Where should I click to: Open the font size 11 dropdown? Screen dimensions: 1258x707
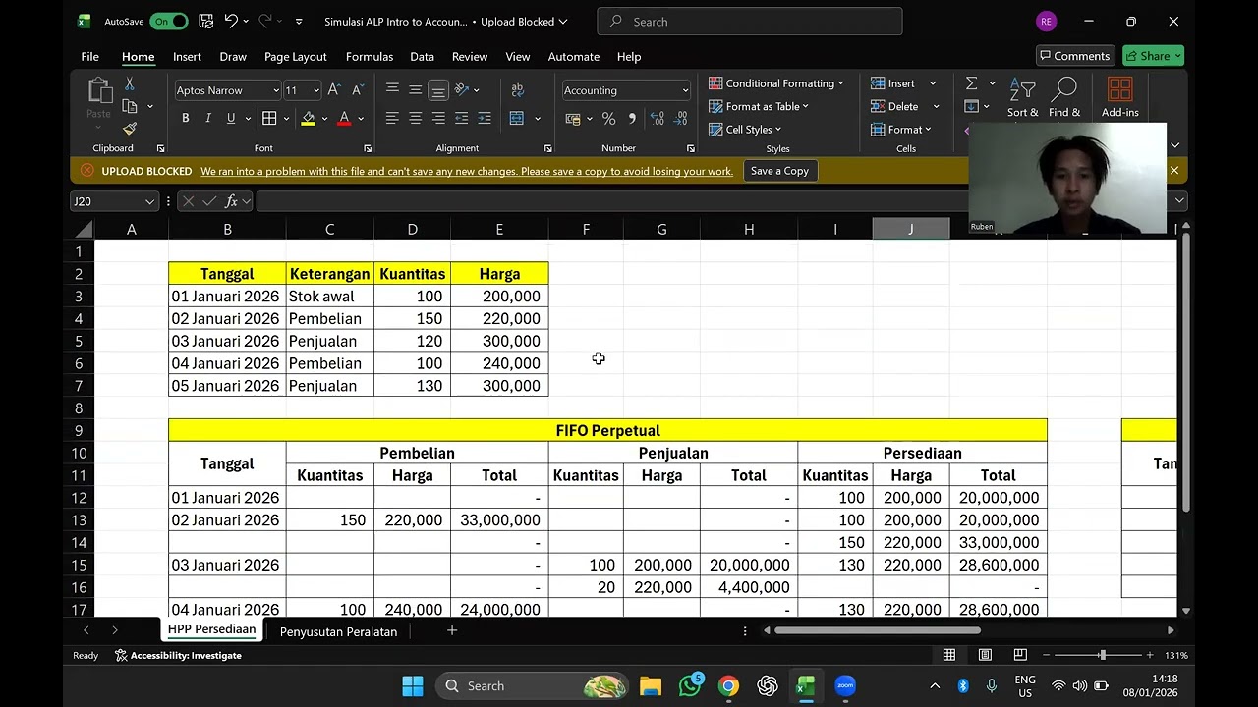[315, 90]
